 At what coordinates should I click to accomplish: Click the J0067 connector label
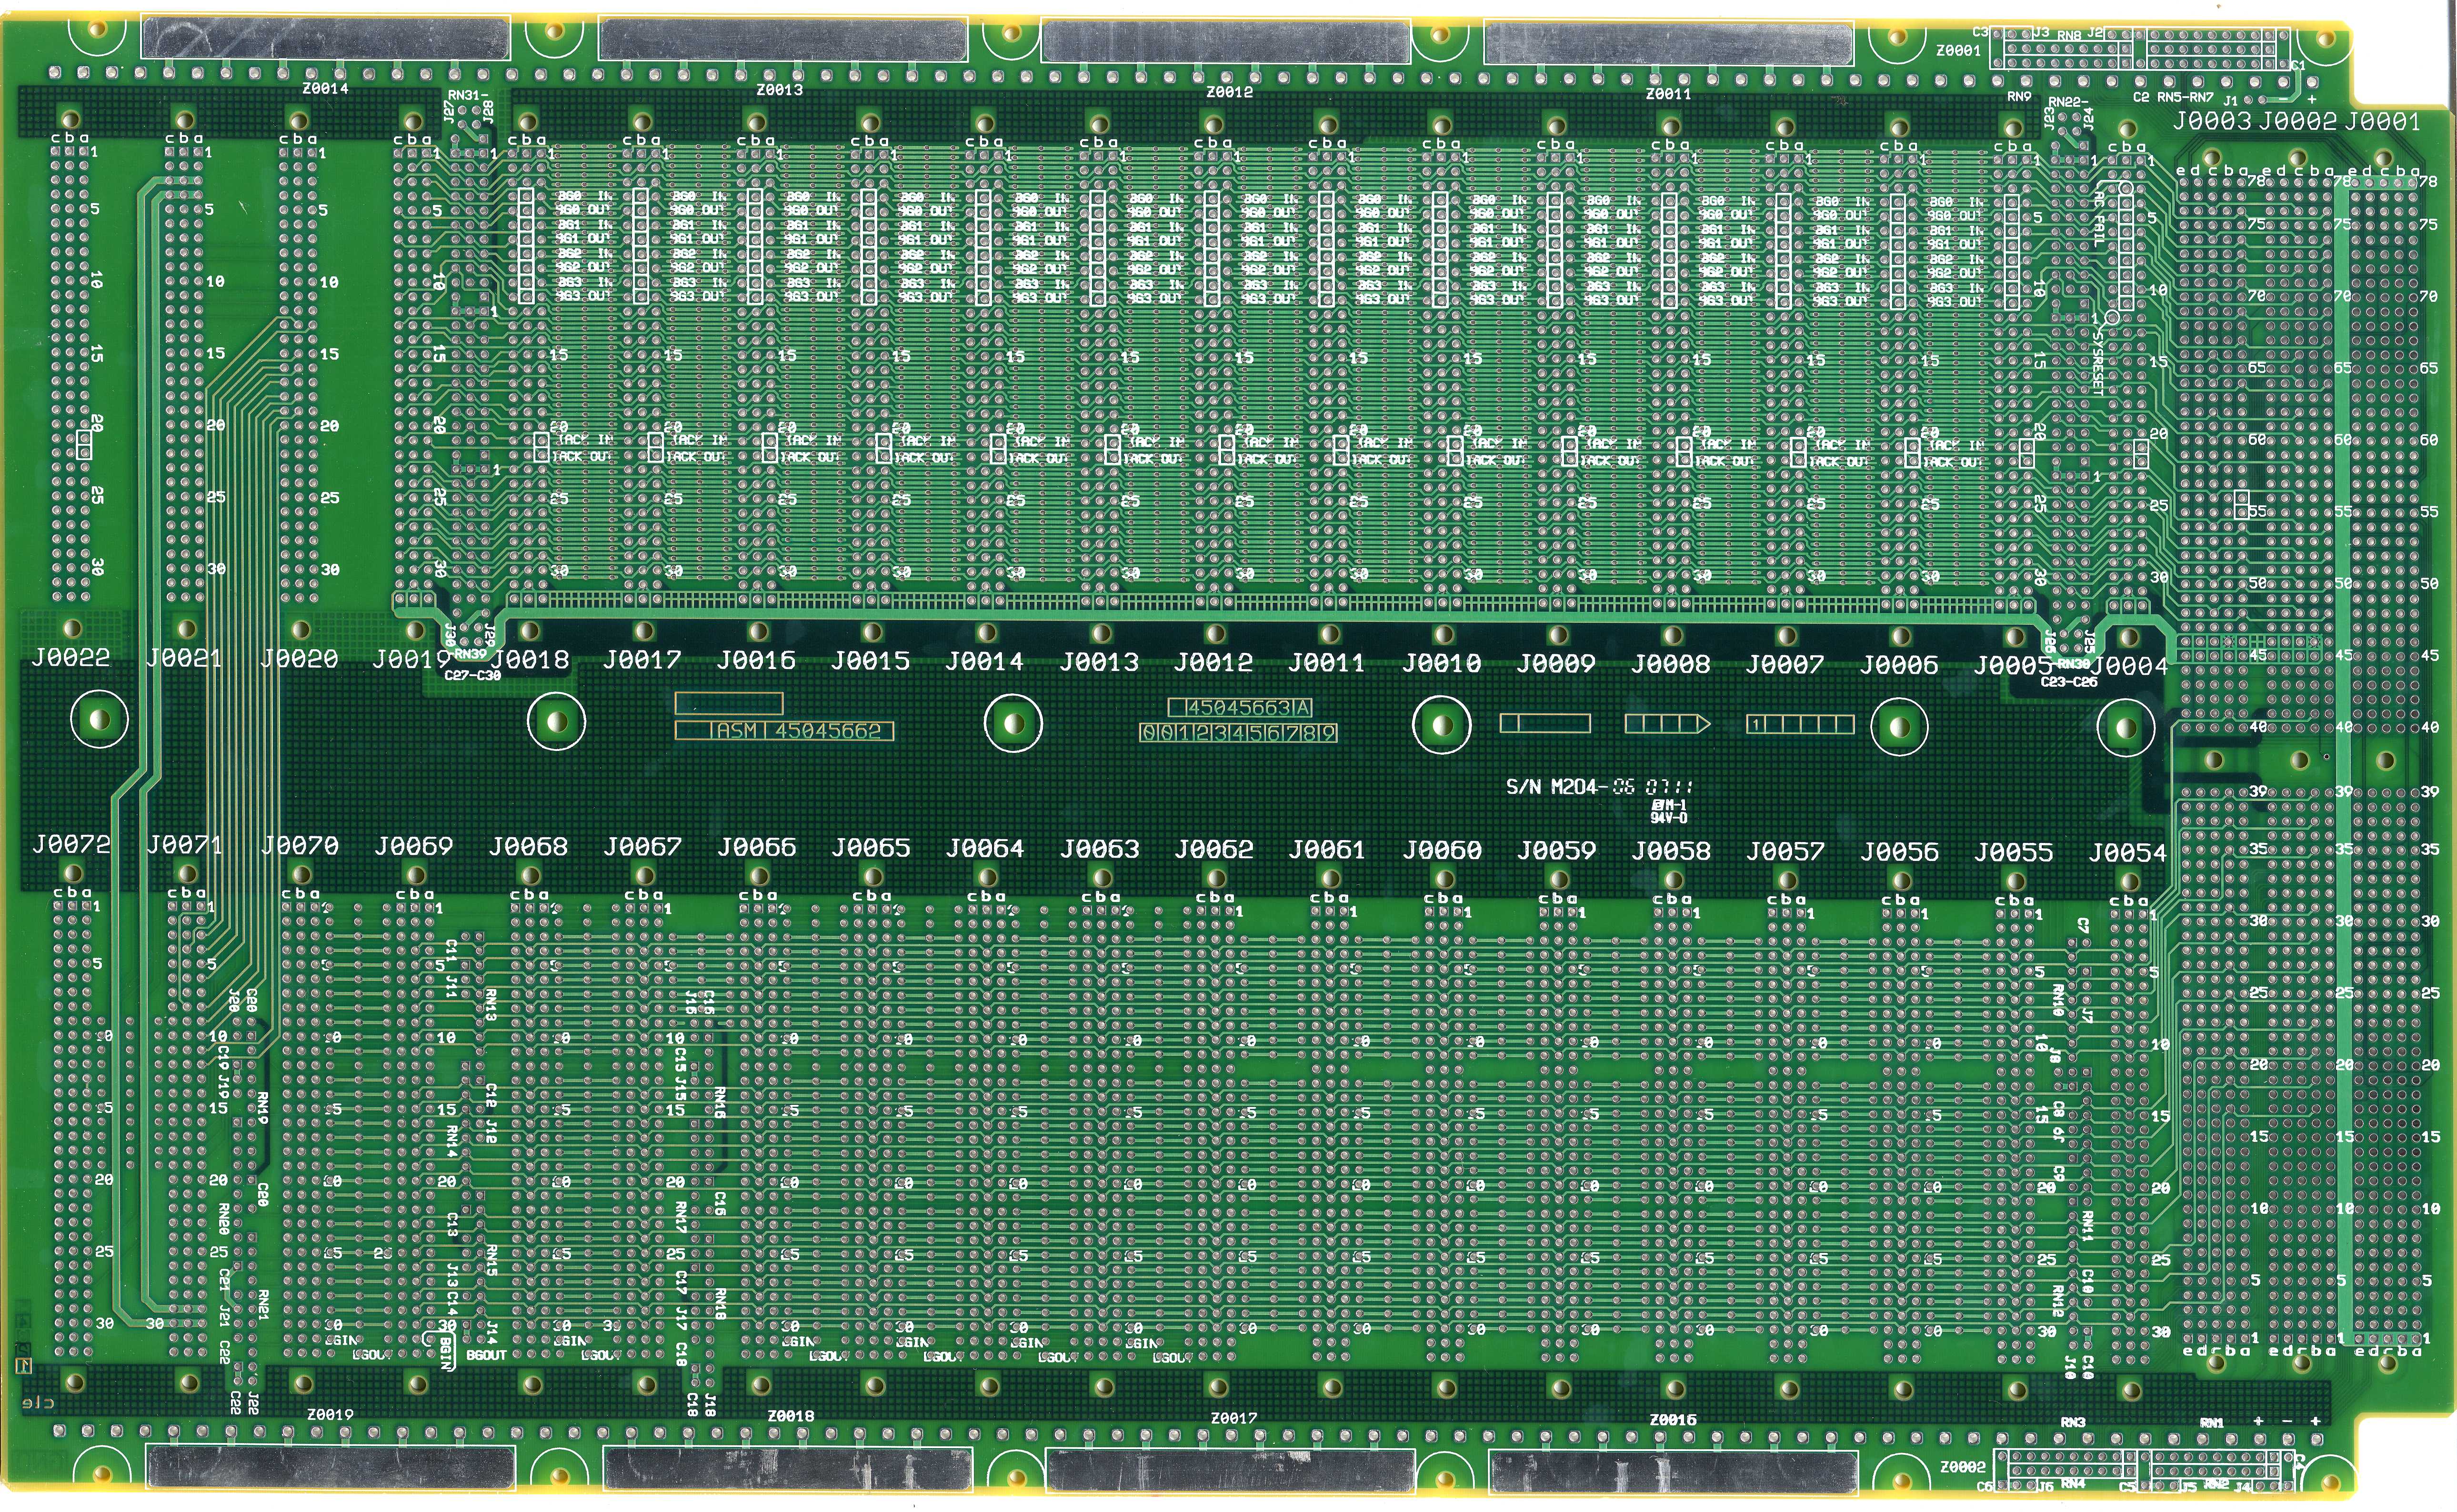(642, 847)
